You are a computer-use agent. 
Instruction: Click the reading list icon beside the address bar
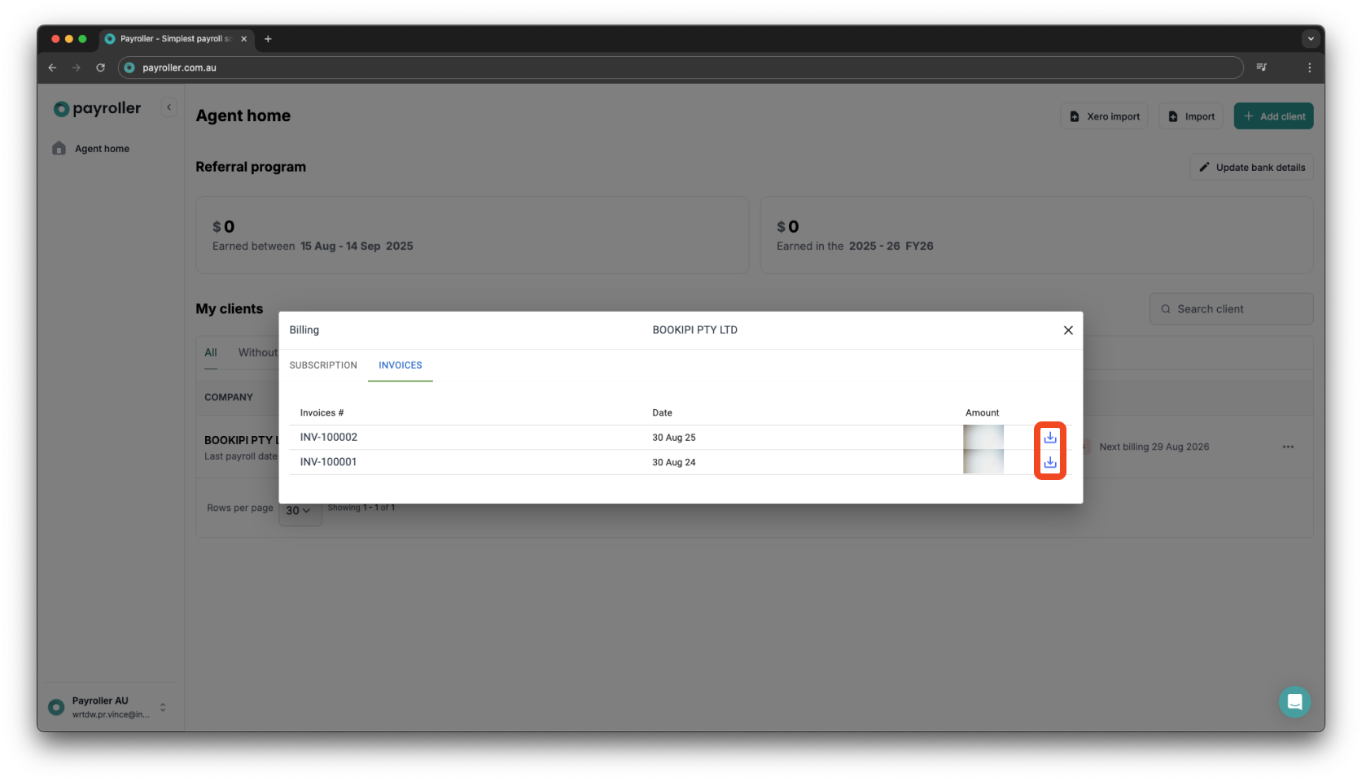click(1263, 68)
